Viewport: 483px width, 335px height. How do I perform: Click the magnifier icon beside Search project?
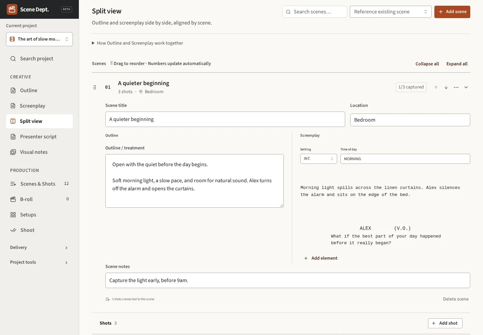pyautogui.click(x=13, y=59)
